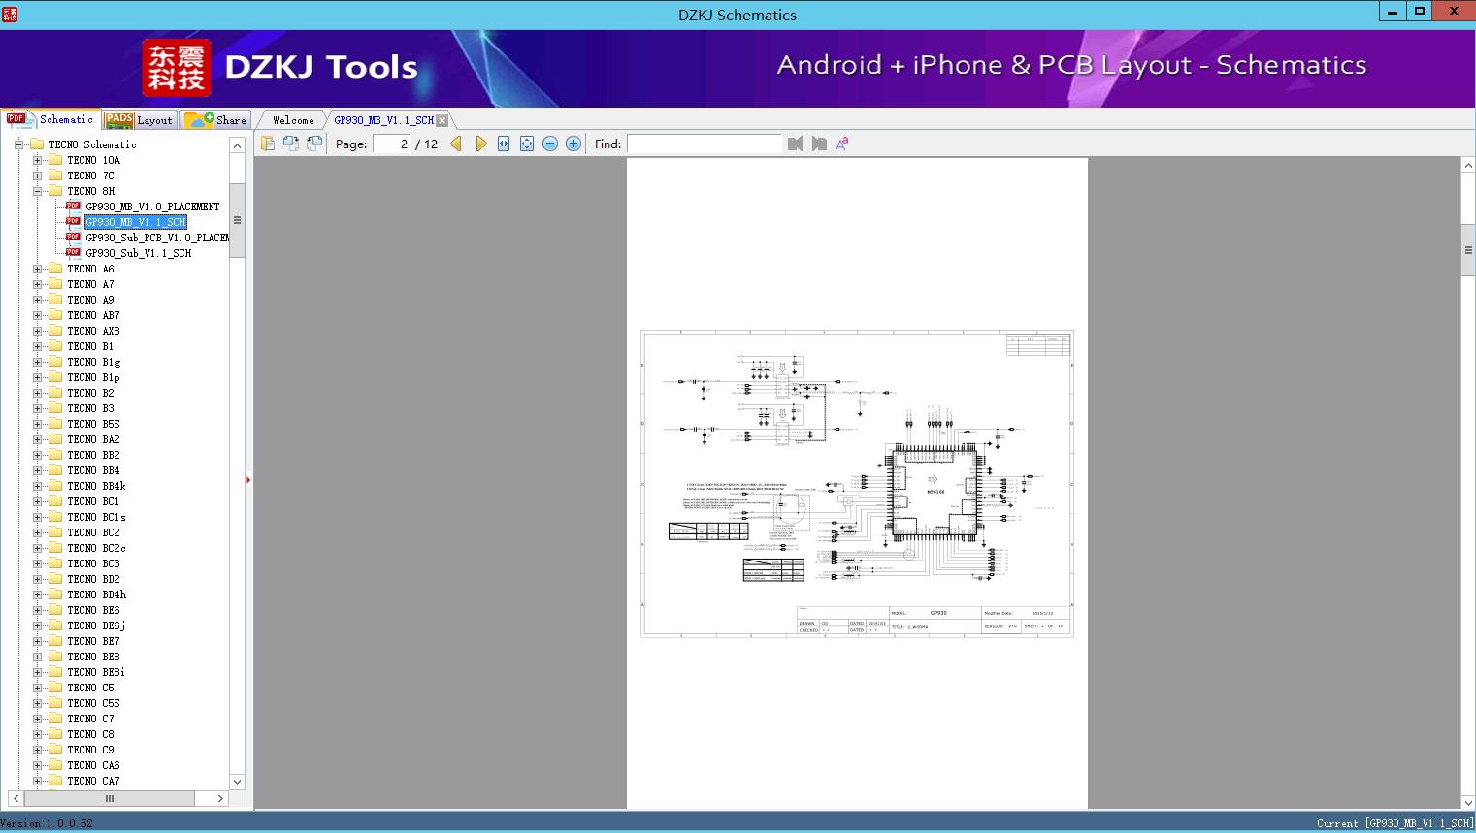Collapse the TECNO Schematic root node
Viewport: 1476px width, 833px height.
[x=18, y=144]
